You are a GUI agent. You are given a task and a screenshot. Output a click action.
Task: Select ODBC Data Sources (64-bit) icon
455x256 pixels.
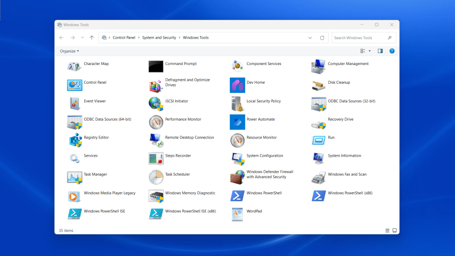[x=74, y=122]
